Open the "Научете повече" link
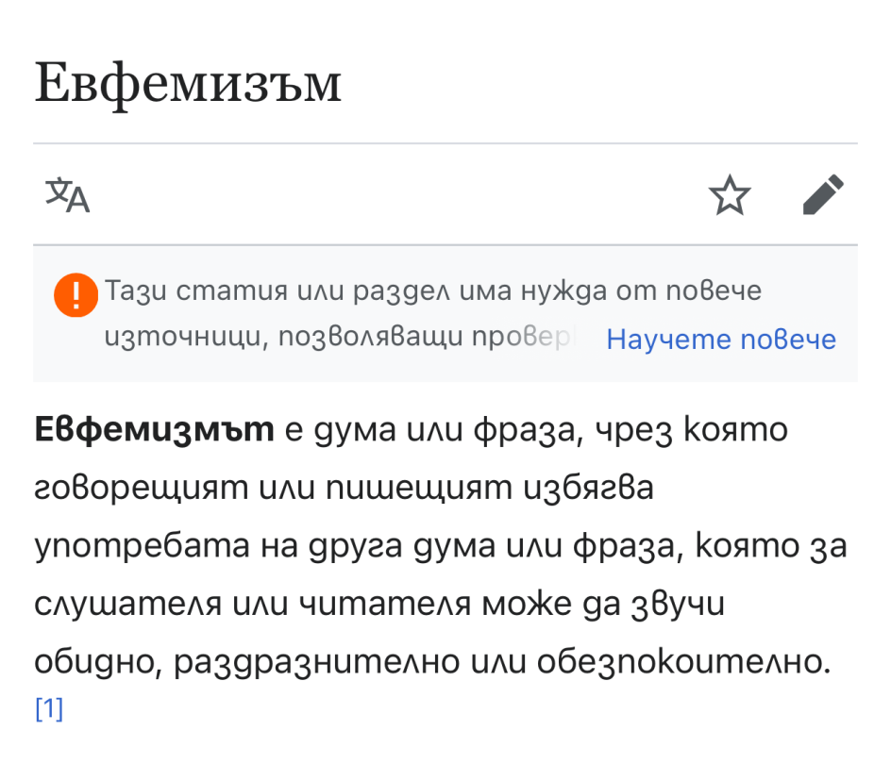This screenshot has height=764, width=891. (x=721, y=340)
